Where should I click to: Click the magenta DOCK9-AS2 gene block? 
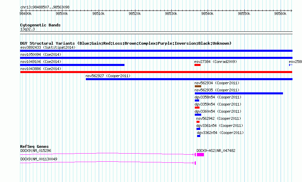(x=200, y=155)
